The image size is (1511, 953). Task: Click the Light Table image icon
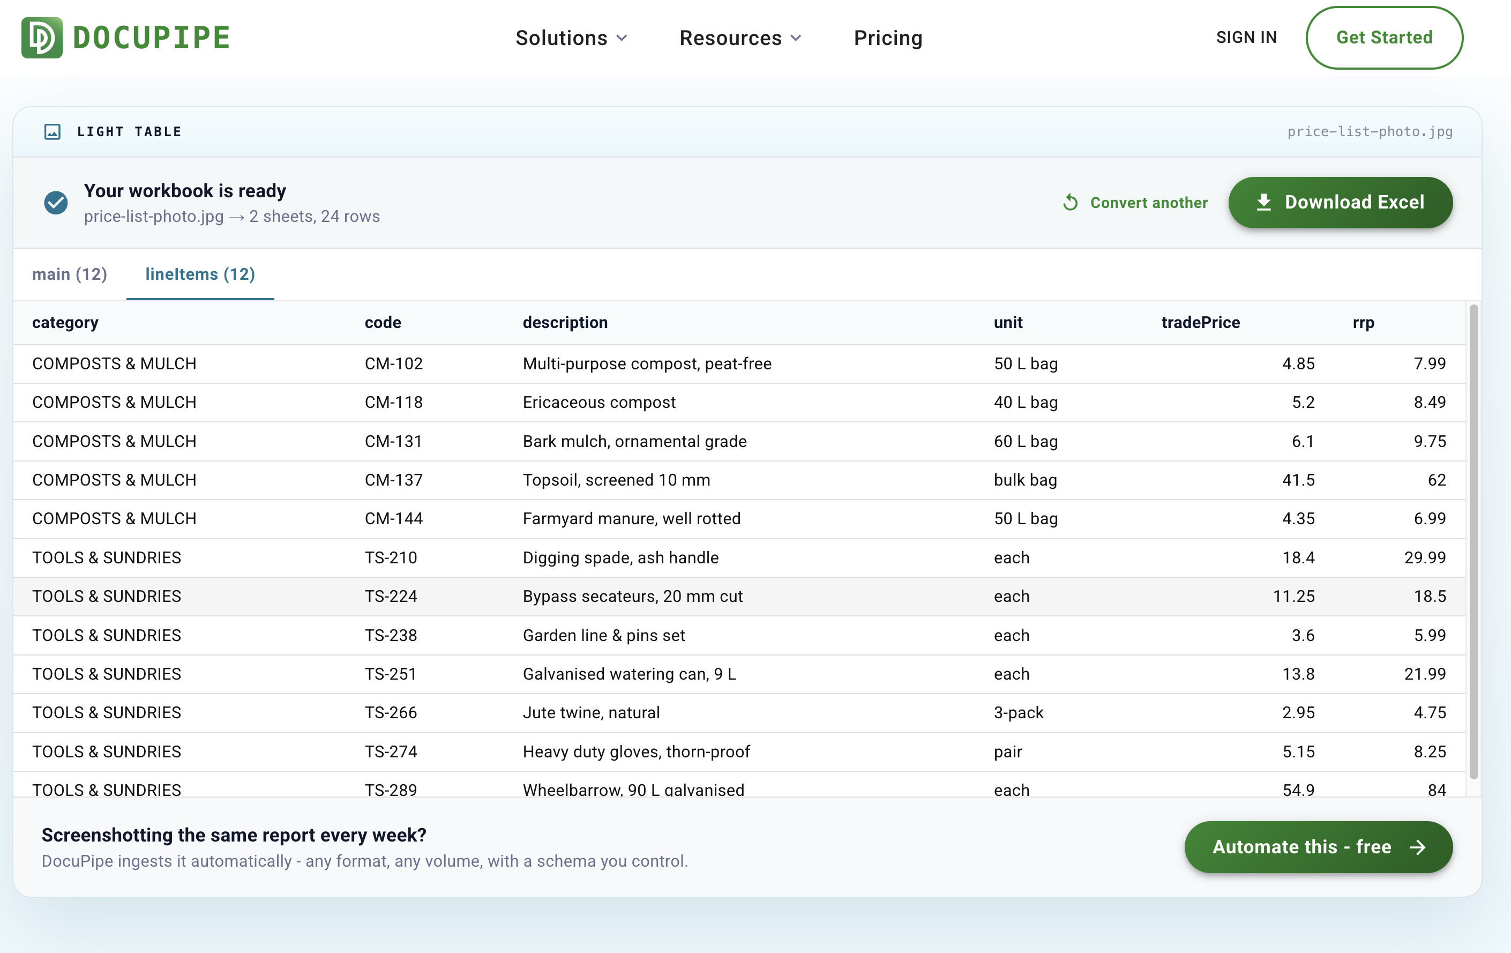(x=53, y=131)
